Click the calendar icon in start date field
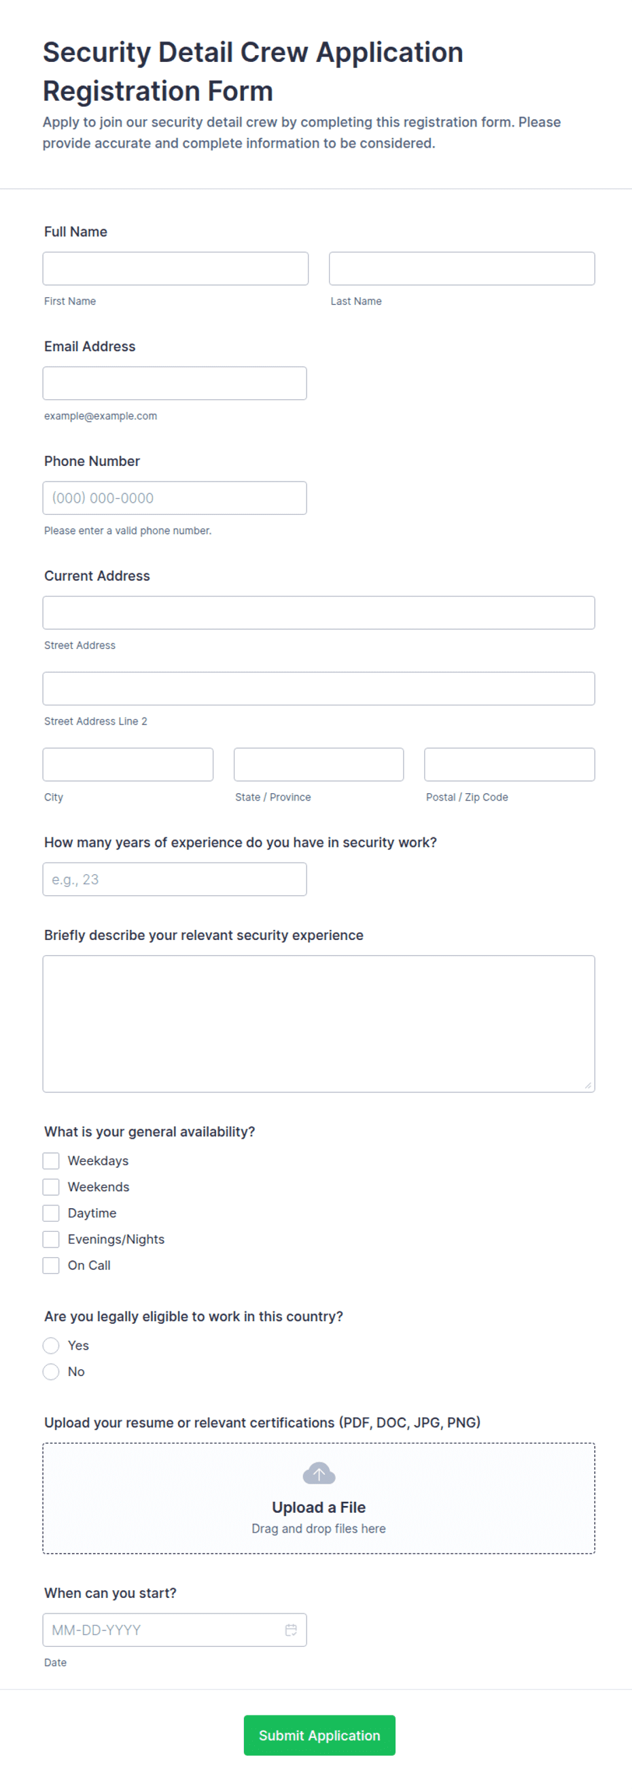 coord(292,1629)
